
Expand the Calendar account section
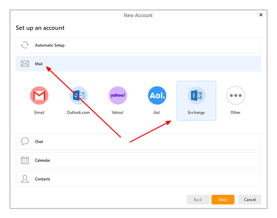tap(138, 160)
